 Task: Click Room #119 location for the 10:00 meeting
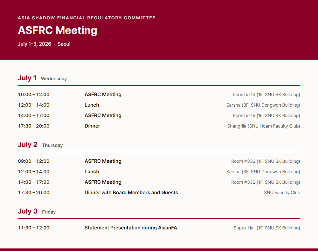tap(266, 95)
